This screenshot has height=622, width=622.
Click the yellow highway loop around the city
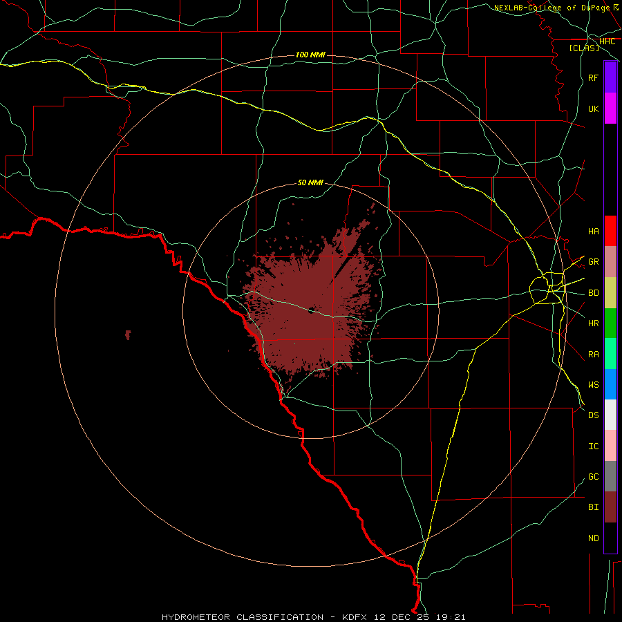547,288
